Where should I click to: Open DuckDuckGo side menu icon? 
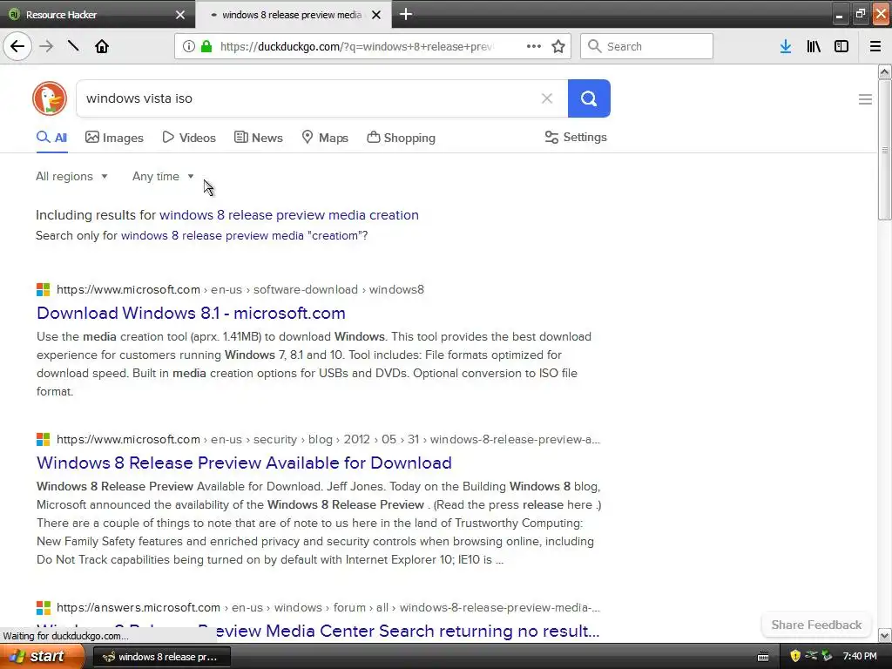tap(865, 99)
